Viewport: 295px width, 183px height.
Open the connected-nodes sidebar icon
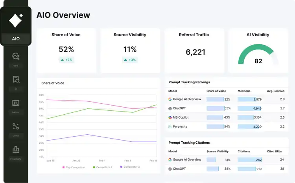(x=16, y=126)
